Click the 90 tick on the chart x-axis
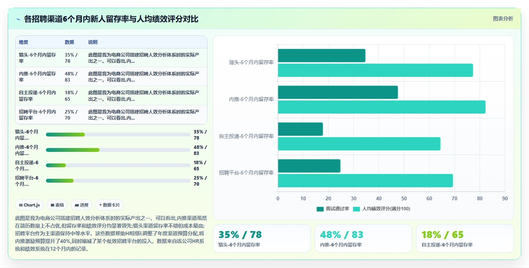The height and width of the screenshot is (268, 529). tap(505, 198)
